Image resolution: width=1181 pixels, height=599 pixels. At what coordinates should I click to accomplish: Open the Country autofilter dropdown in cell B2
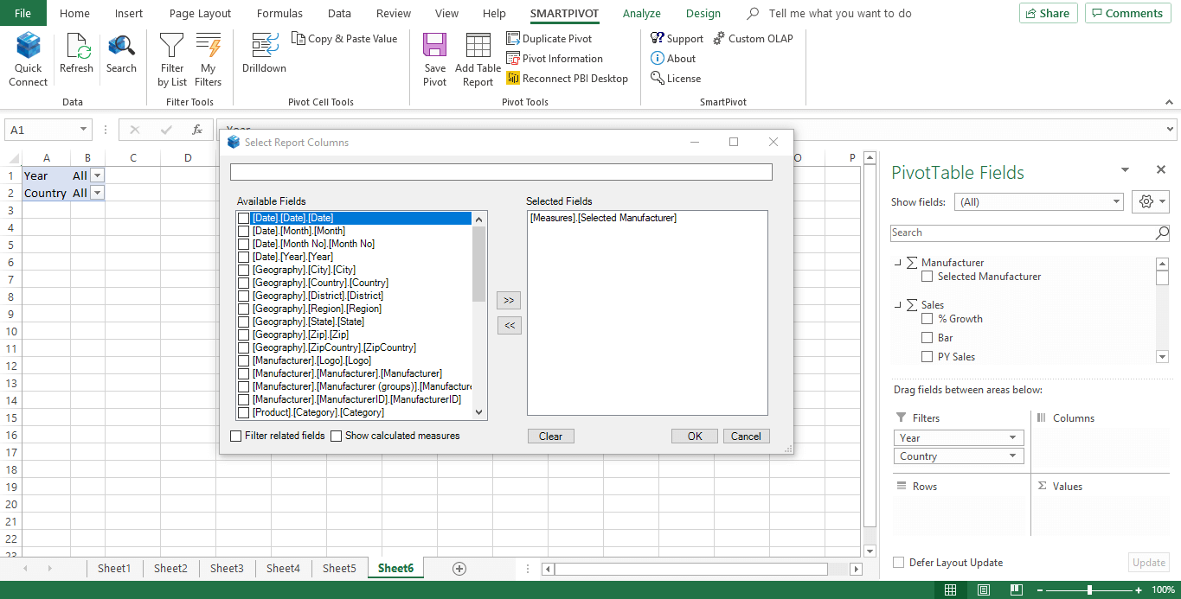[x=98, y=193]
